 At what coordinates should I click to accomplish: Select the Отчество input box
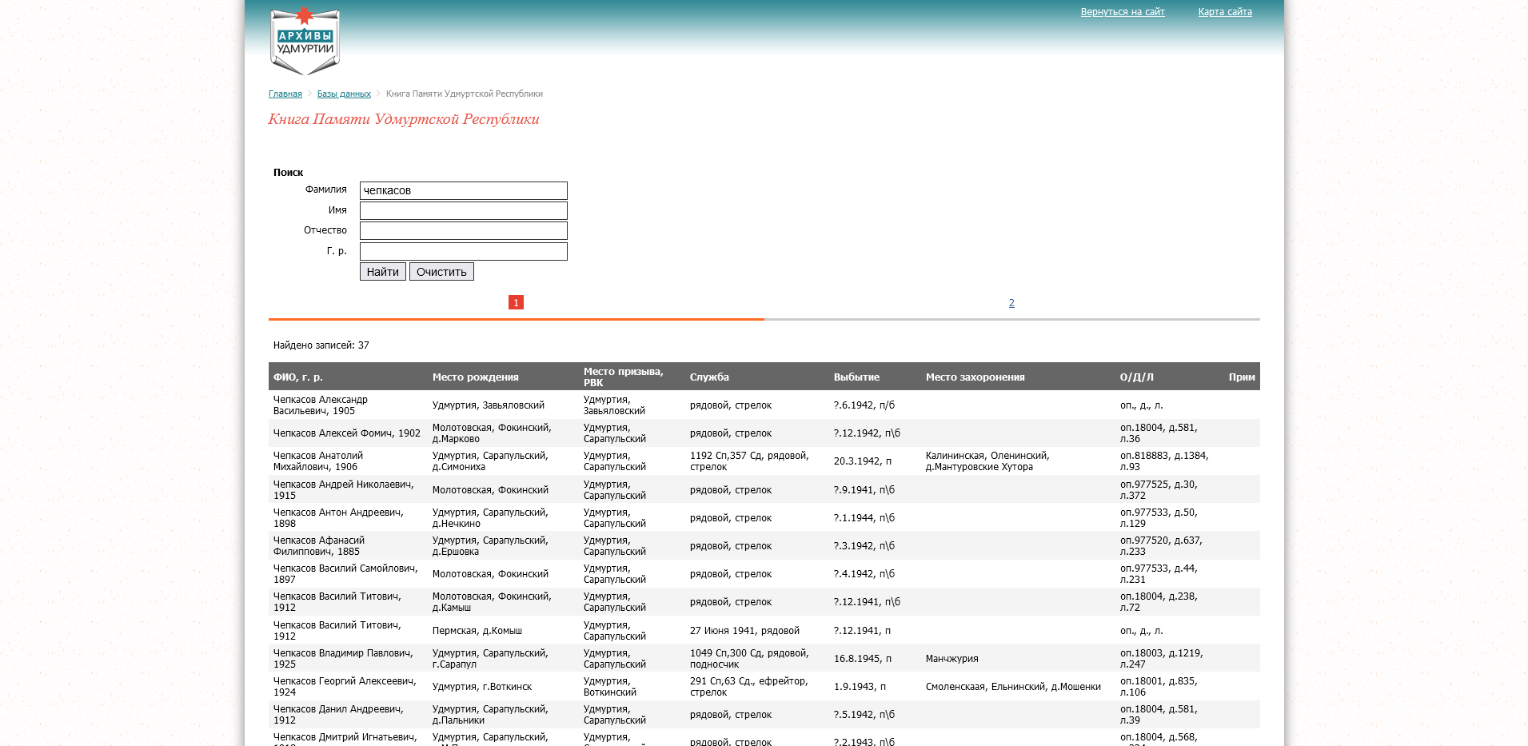463,231
